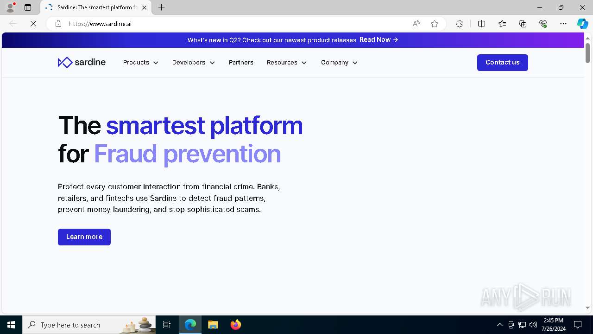Image resolution: width=593 pixels, height=334 pixels.
Task: Open the Windows Start menu
Action: point(11,325)
